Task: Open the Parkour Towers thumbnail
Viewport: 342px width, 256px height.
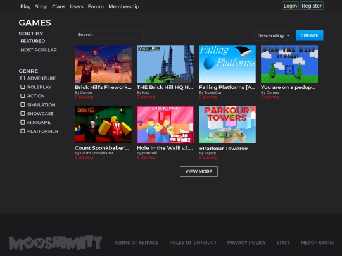Action: [227, 125]
